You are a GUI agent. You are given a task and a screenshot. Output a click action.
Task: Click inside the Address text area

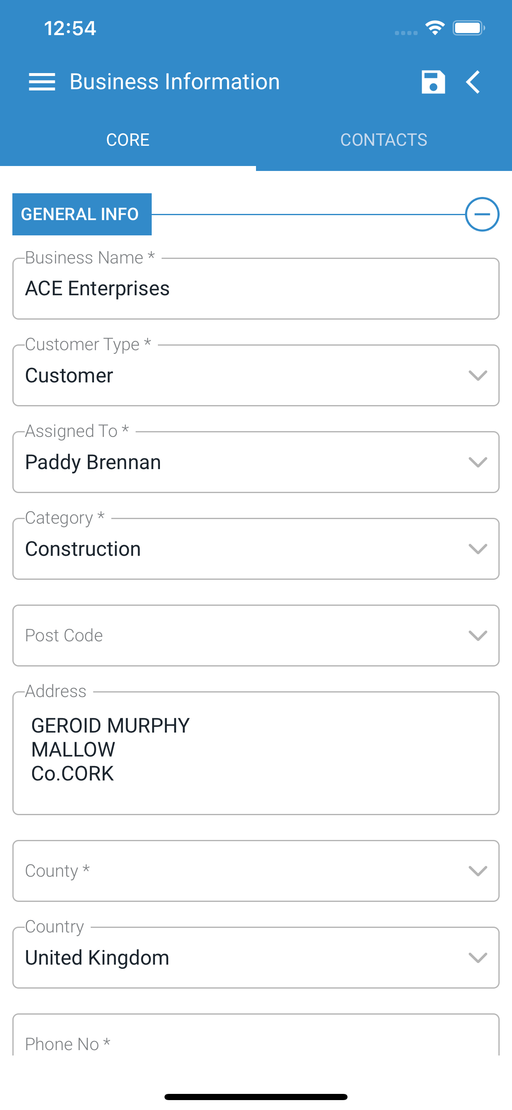256,753
